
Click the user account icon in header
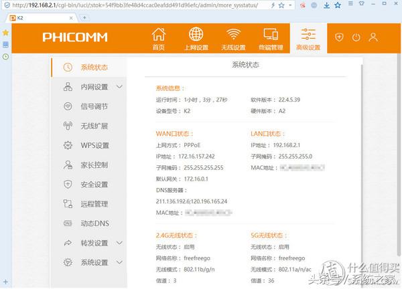tap(373, 37)
